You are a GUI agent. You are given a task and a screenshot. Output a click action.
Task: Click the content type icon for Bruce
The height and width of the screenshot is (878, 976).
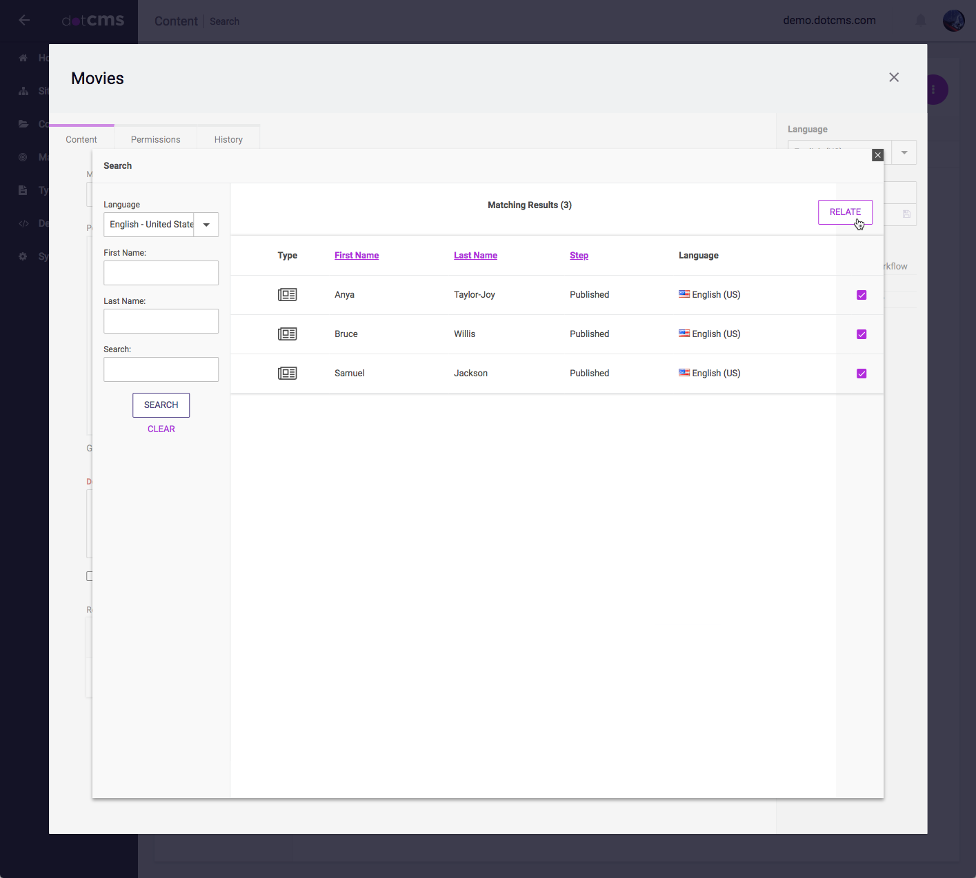(287, 334)
